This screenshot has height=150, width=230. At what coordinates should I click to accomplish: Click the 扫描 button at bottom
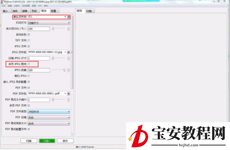(29, 141)
